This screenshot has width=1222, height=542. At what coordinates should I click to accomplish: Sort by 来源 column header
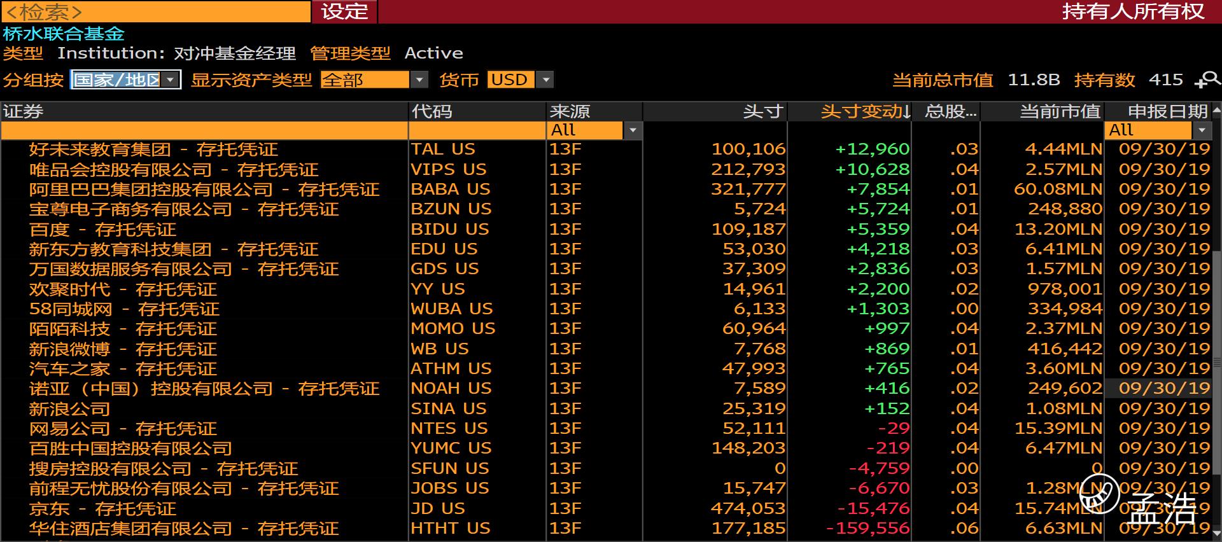tap(594, 111)
